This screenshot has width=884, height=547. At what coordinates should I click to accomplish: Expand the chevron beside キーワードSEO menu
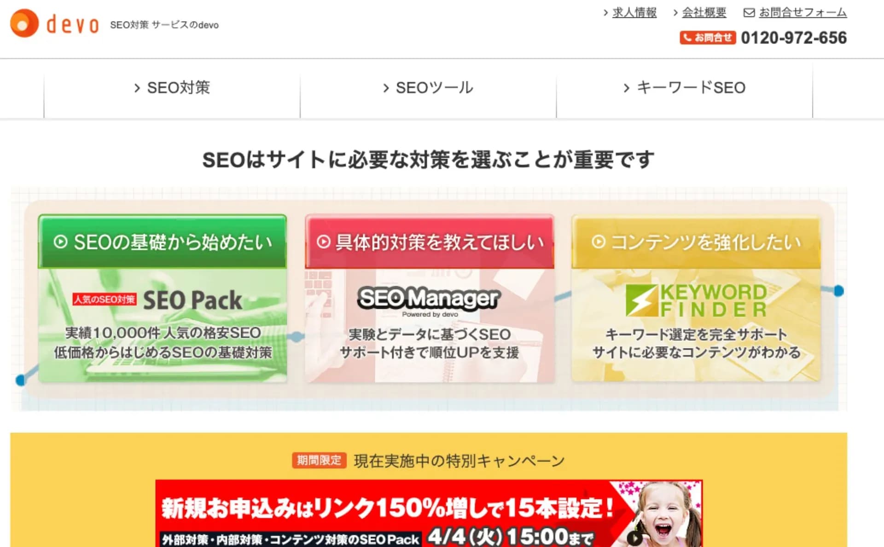click(x=626, y=88)
